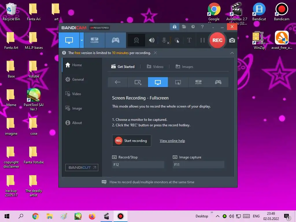Select the PaintTool SAI desktop shortcut
The height and width of the screenshot is (222, 296).
click(x=34, y=99)
